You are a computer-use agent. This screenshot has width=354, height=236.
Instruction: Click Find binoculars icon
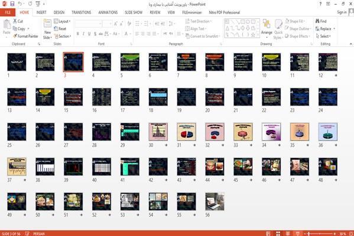317,21
